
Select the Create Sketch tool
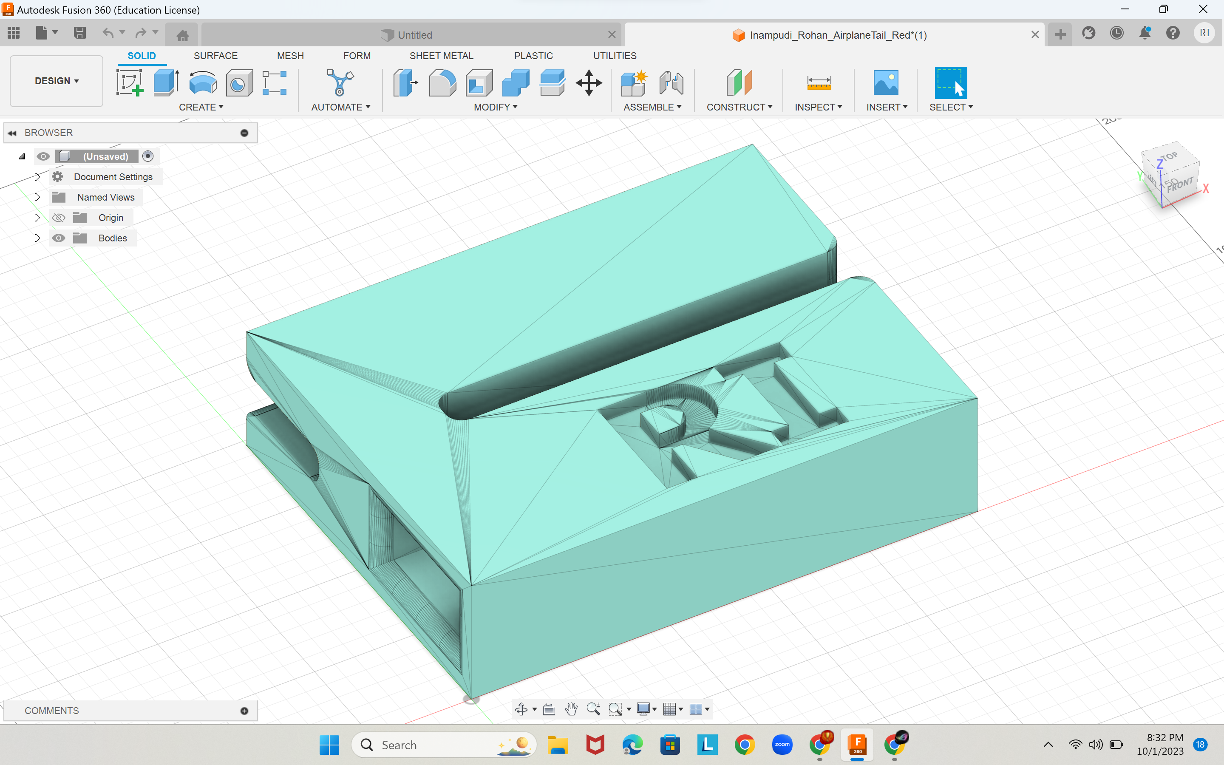pos(130,82)
